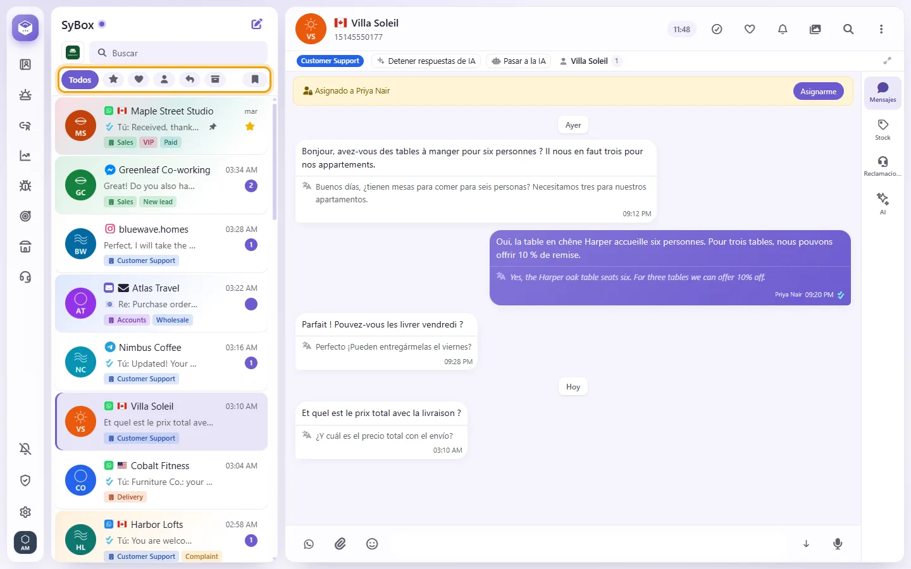Open the Greenleaf Co-working chat
Image resolution: width=911 pixels, height=569 pixels.
161,185
